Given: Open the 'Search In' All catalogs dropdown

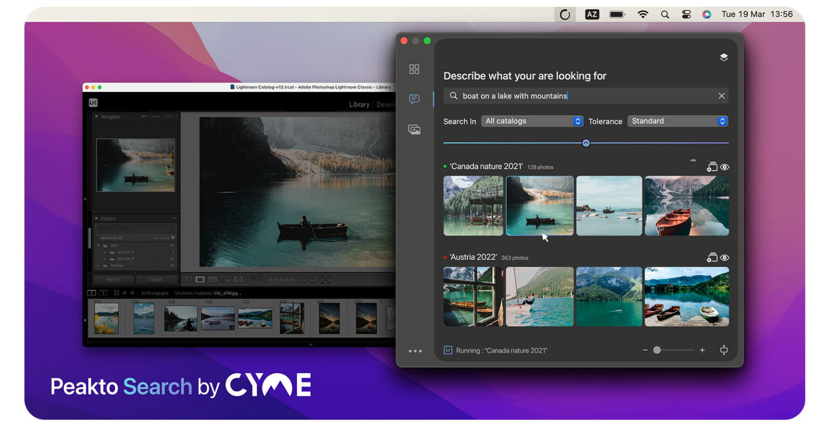Looking at the screenshot, I should [x=532, y=121].
